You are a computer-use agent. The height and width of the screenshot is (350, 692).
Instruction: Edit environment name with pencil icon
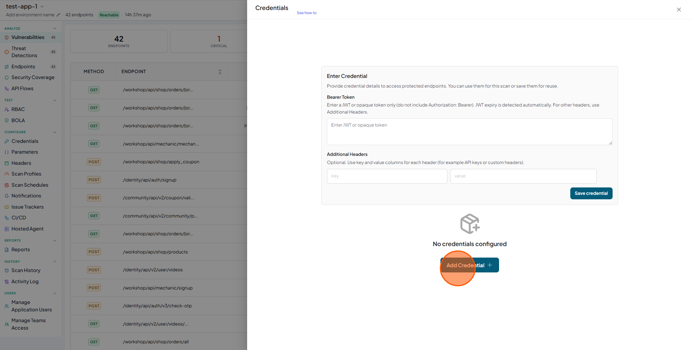click(58, 15)
